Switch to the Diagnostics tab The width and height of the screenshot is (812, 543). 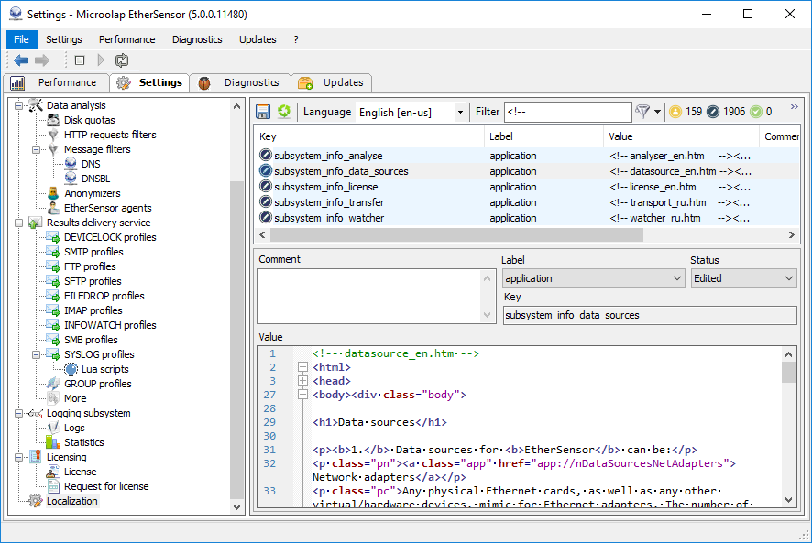[240, 82]
